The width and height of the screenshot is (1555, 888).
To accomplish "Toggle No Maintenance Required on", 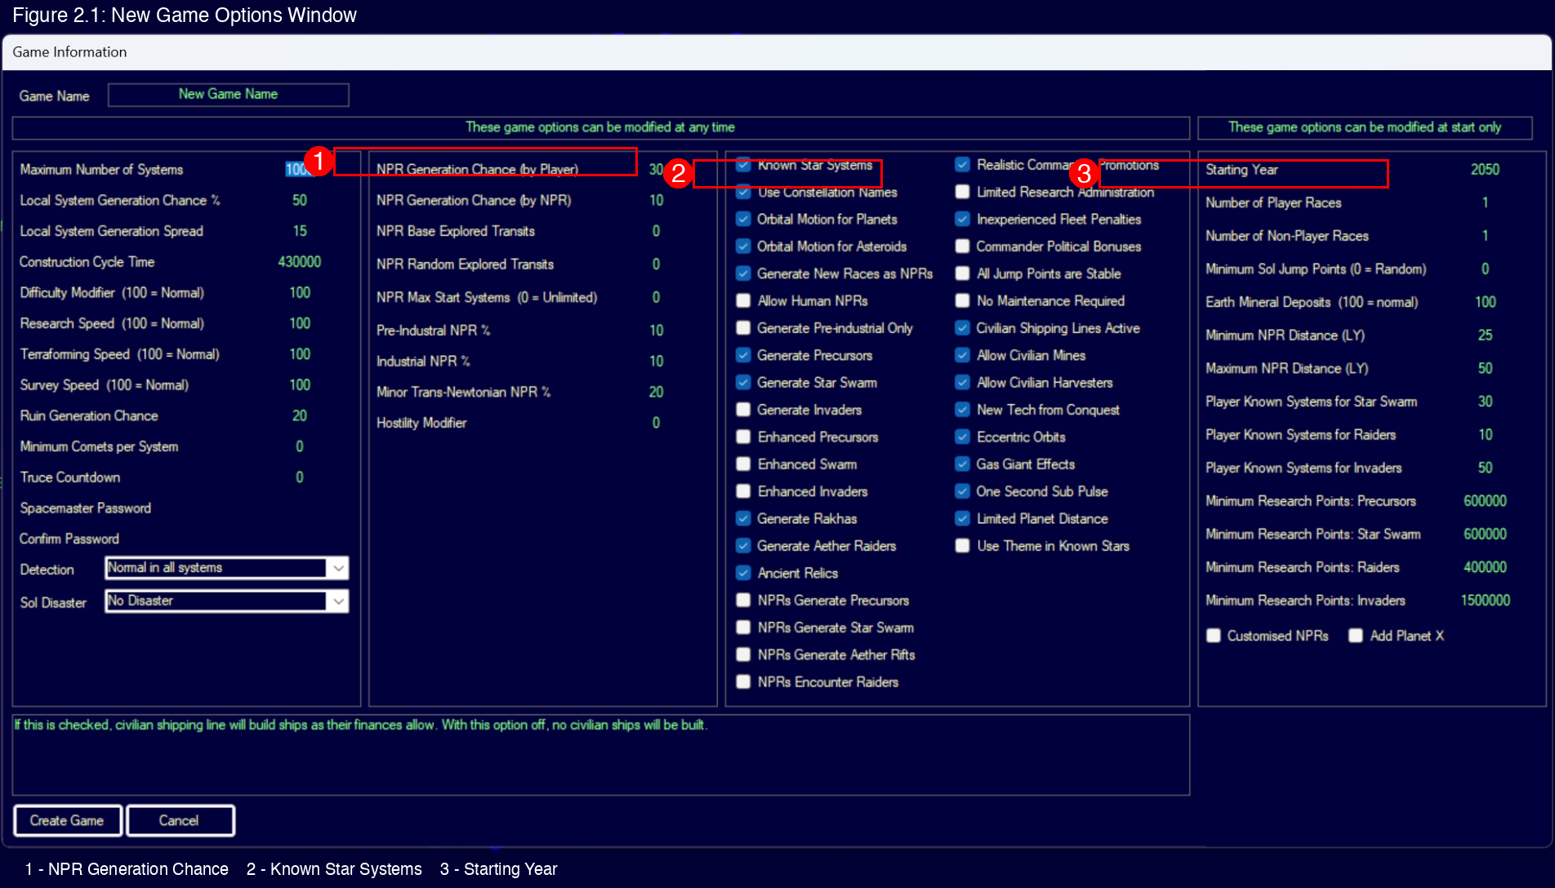I will [962, 300].
